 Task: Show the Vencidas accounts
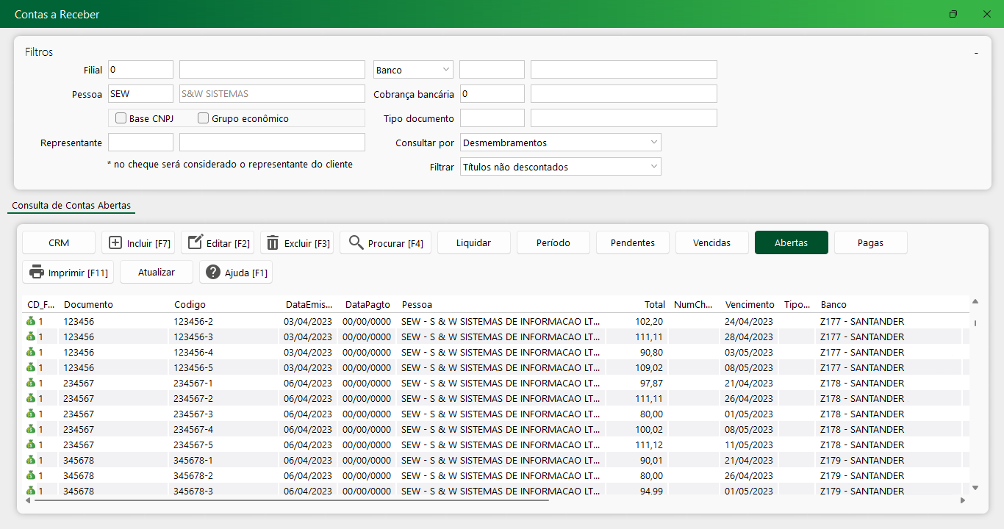tap(711, 243)
